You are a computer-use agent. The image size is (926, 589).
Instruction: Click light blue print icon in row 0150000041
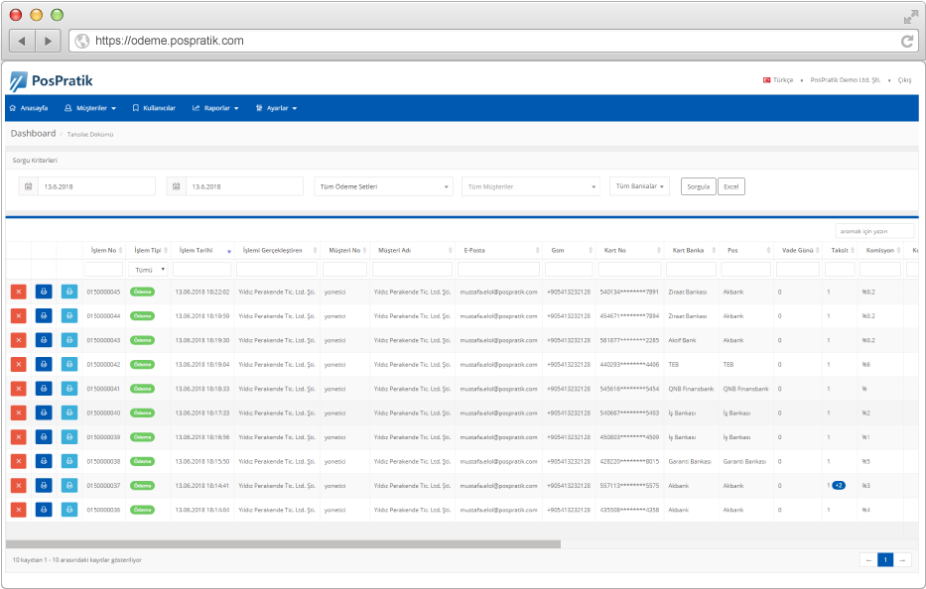(x=69, y=389)
